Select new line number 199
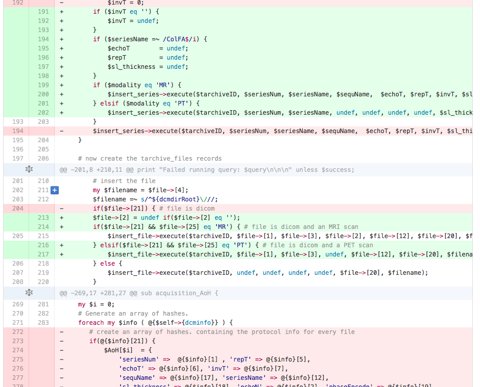The image size is (480, 387). point(43,85)
